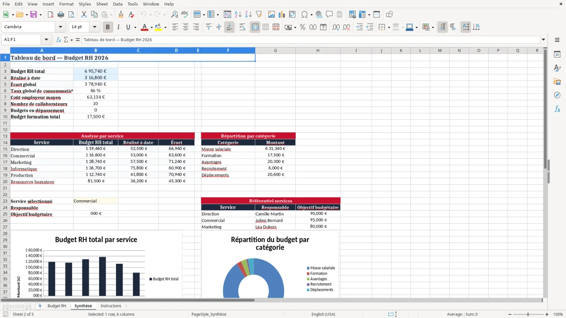Open Find & Replace

click(x=175, y=15)
